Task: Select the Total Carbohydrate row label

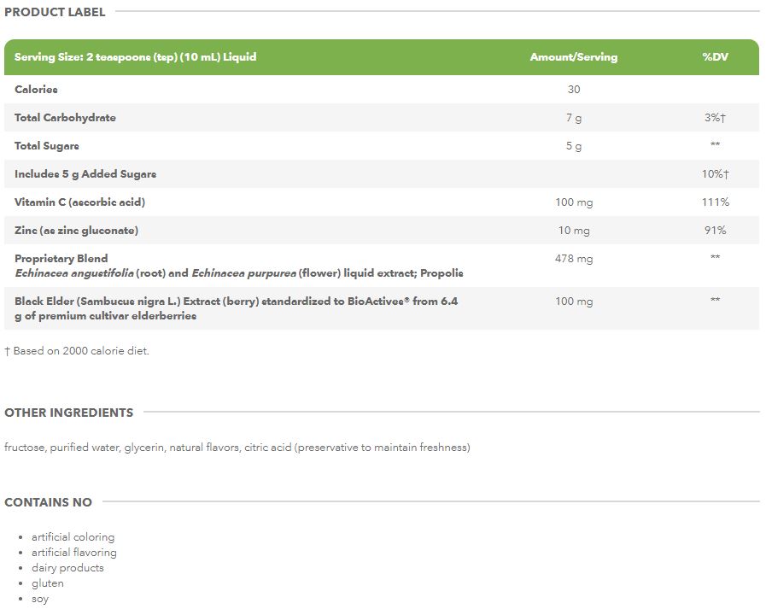Action: coord(65,117)
